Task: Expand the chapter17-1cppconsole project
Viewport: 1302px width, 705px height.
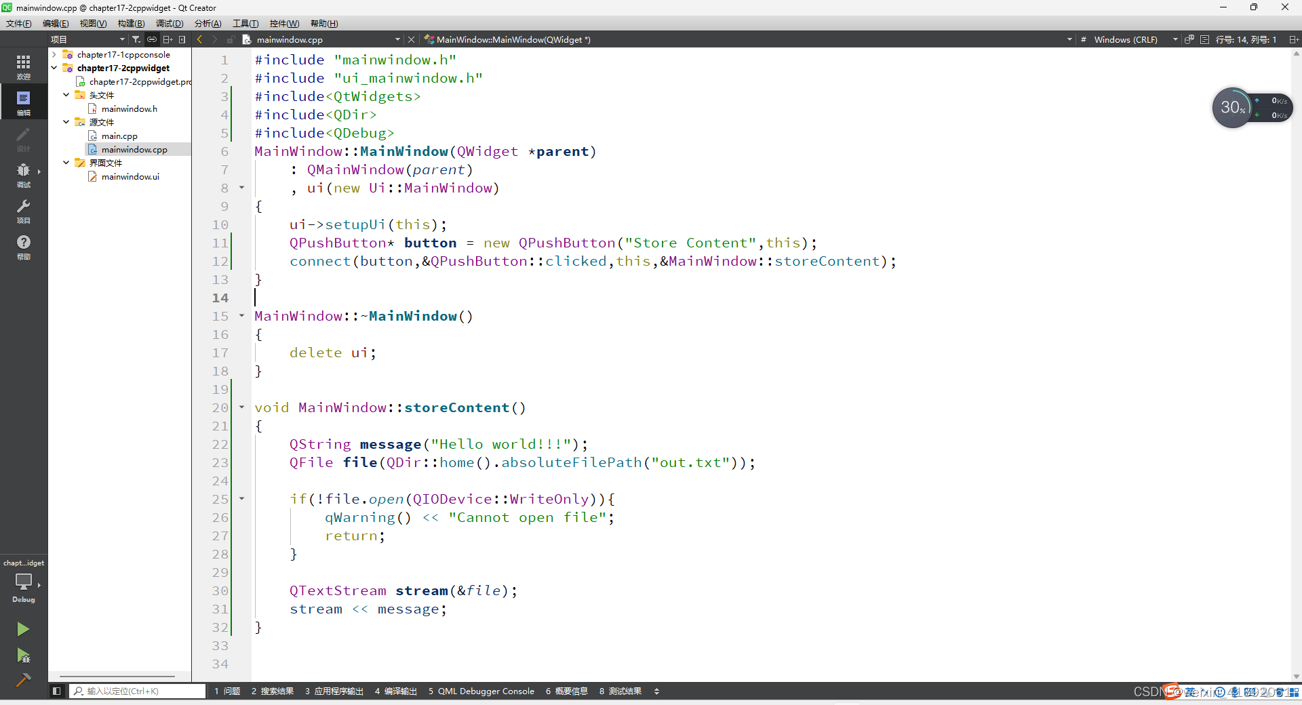Action: 53,54
